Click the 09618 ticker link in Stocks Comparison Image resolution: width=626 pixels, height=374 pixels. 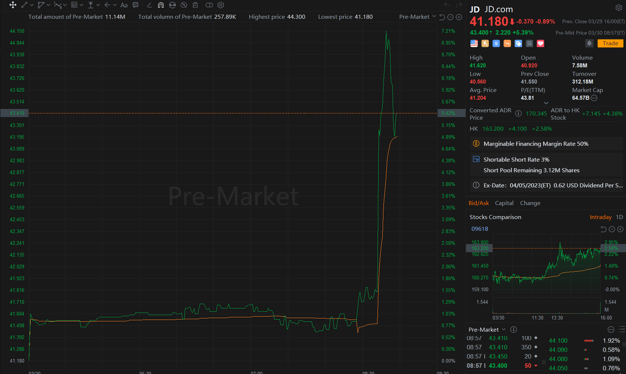[479, 228]
